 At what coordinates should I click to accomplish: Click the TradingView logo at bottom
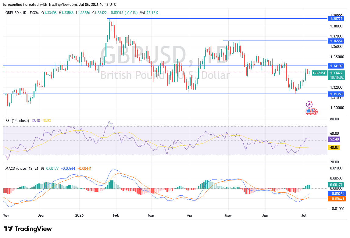[x=28, y=229]
